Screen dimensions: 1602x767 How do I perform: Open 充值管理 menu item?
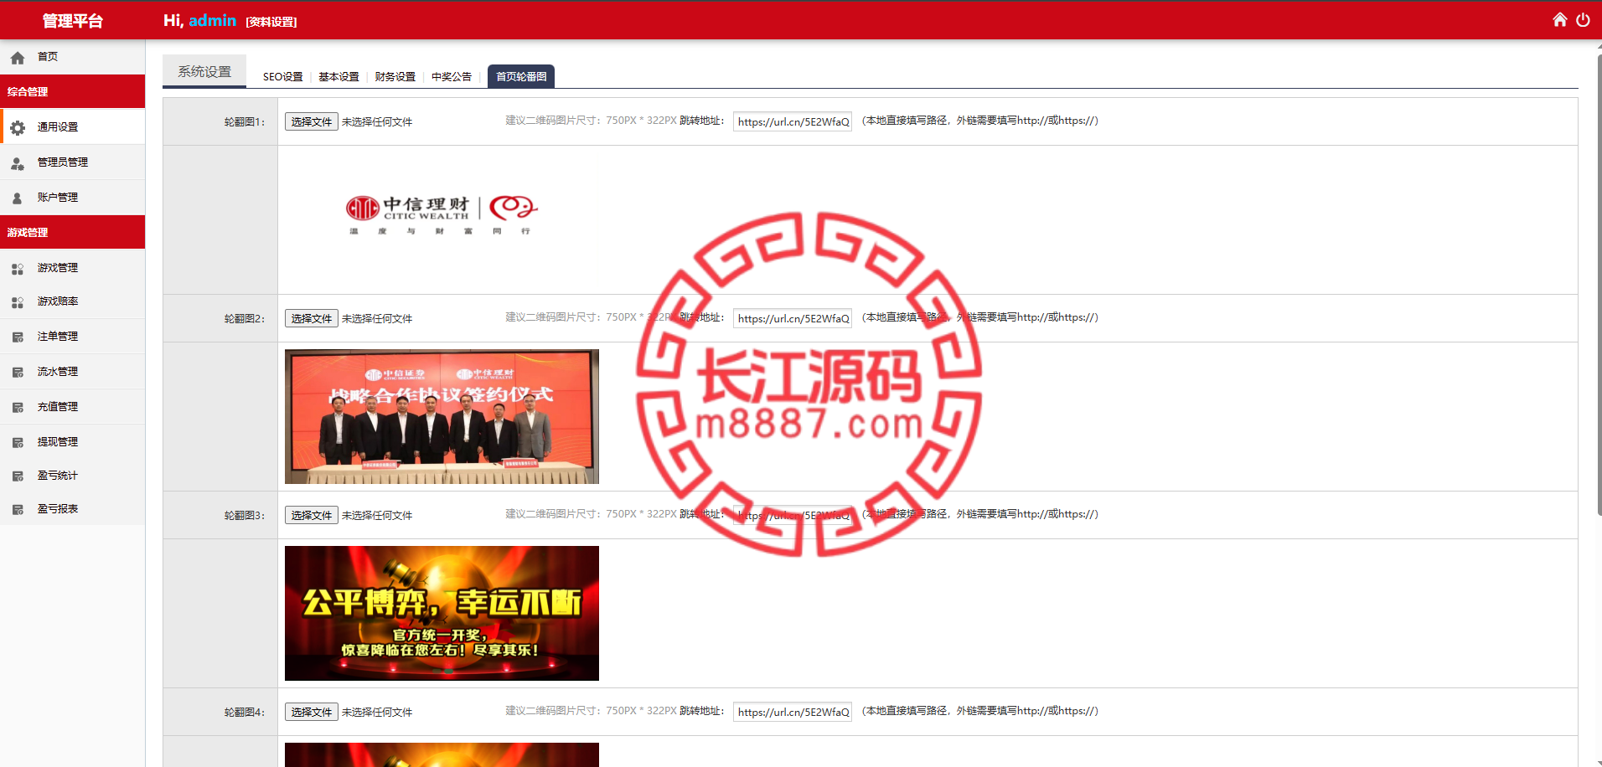72,406
